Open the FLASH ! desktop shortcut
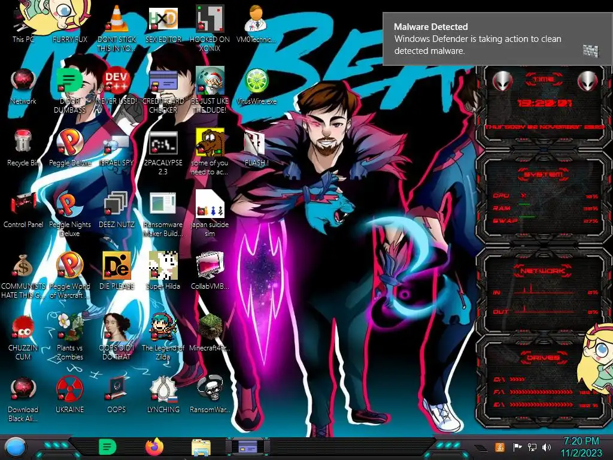The image size is (613, 460). pyautogui.click(x=256, y=148)
